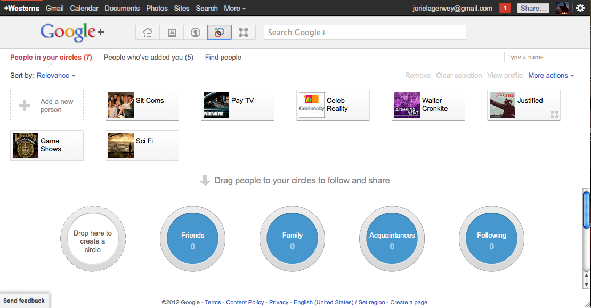This screenshot has width=591, height=308.
Task: Focus the Search Google+ field
Action: 365,33
